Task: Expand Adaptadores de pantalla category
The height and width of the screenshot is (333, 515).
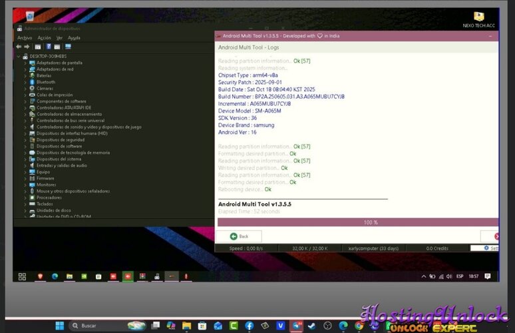Action: (25, 63)
